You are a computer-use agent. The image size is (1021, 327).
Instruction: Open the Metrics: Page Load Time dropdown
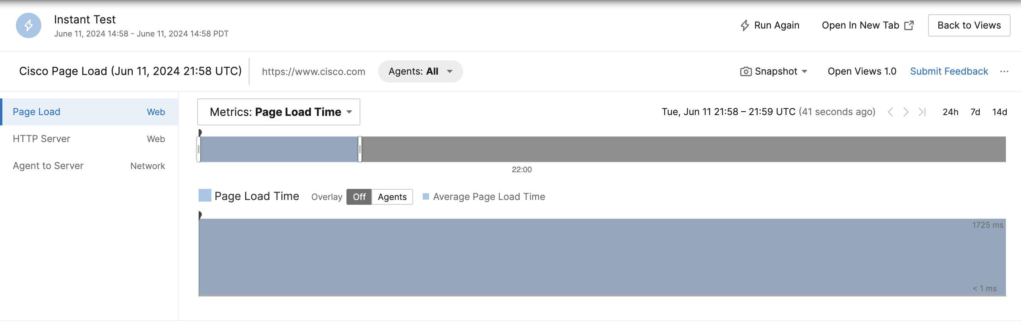point(278,112)
